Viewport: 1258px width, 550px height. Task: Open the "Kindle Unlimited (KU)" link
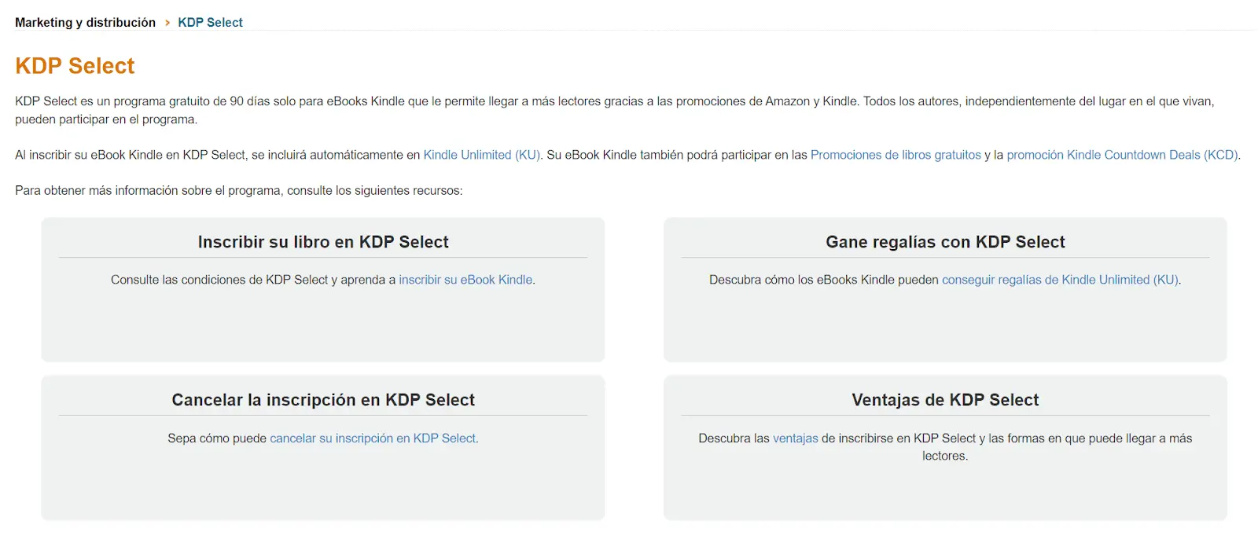[x=480, y=155]
